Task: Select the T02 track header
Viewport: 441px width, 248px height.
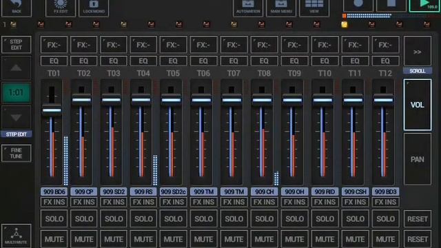Action: [x=84, y=74]
